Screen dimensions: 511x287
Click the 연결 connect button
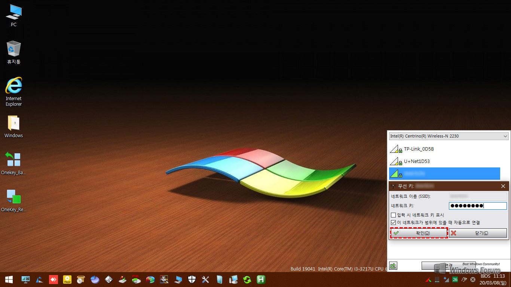tap(449, 266)
